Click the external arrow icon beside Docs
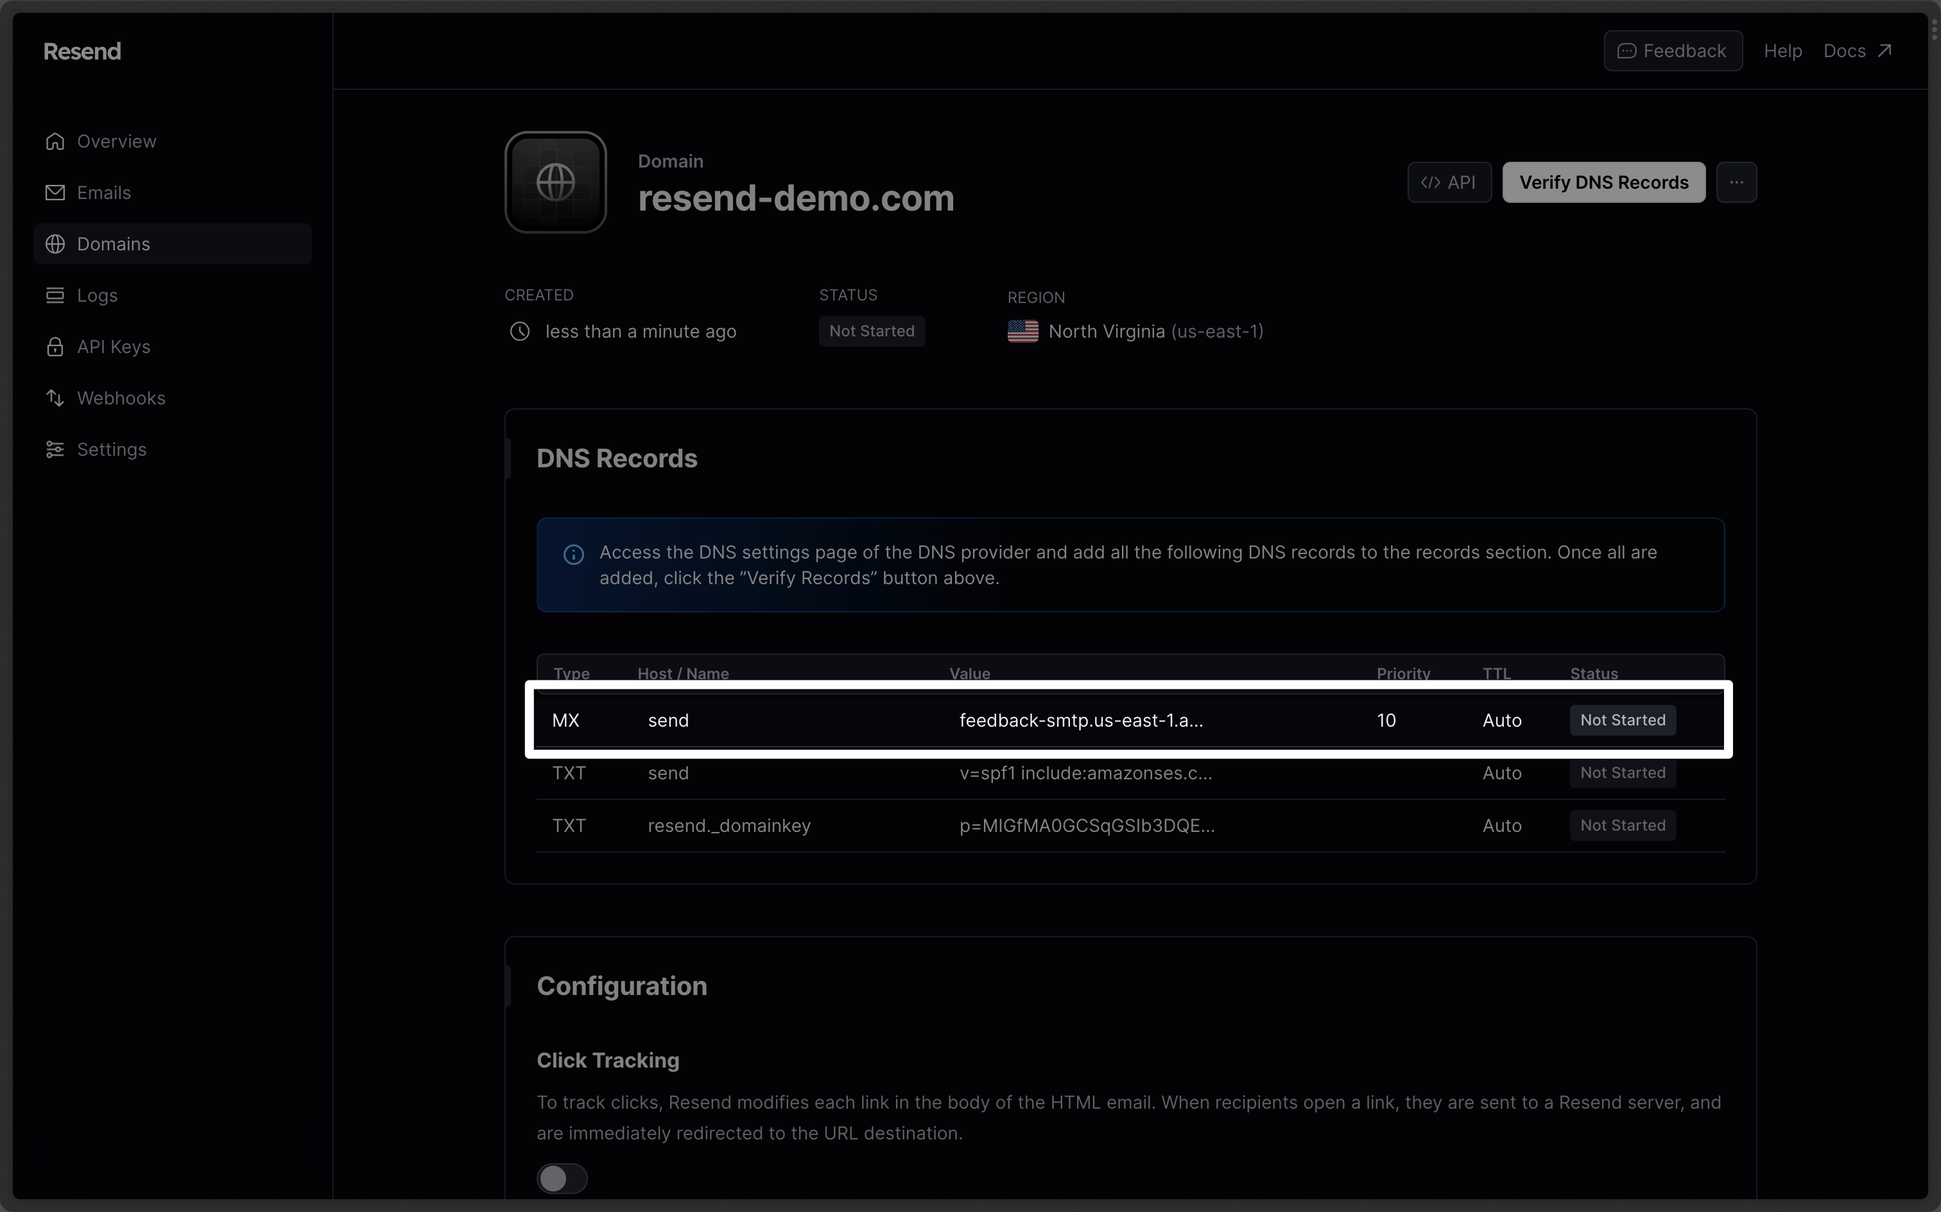 point(1884,51)
